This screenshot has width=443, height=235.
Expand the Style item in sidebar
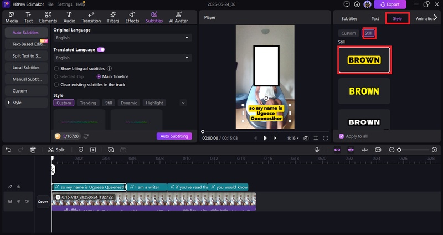click(17, 103)
